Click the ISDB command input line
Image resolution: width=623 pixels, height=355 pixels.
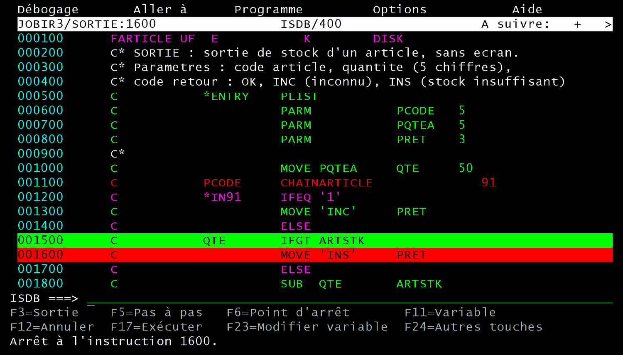pos(350,298)
